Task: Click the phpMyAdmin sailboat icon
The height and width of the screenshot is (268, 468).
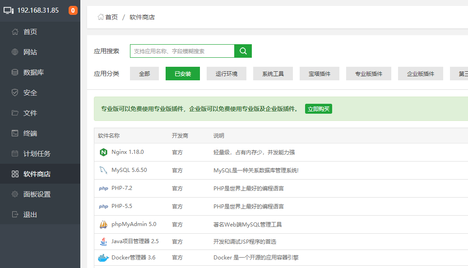Action: 103,224
